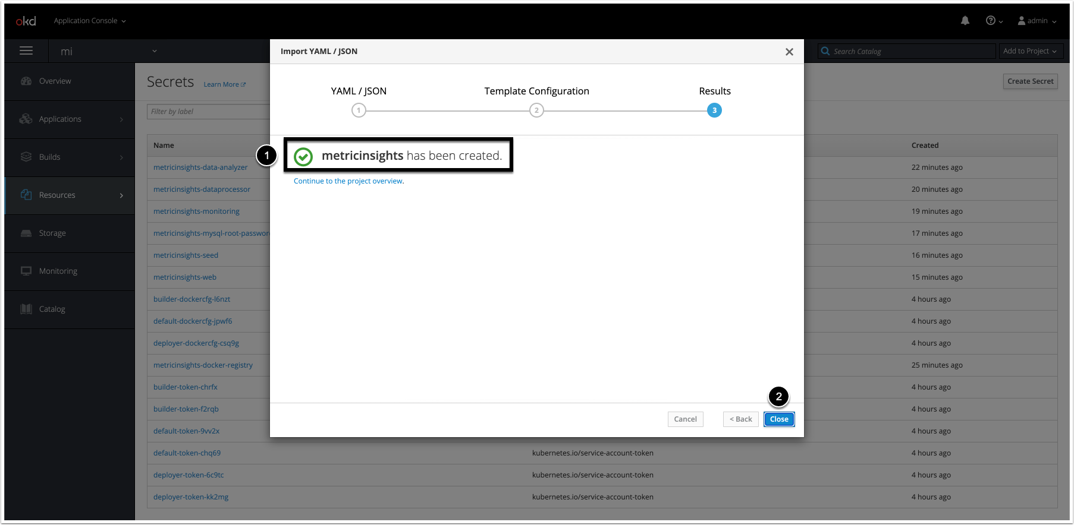Expand the Builds submenu chevron

pos(121,157)
